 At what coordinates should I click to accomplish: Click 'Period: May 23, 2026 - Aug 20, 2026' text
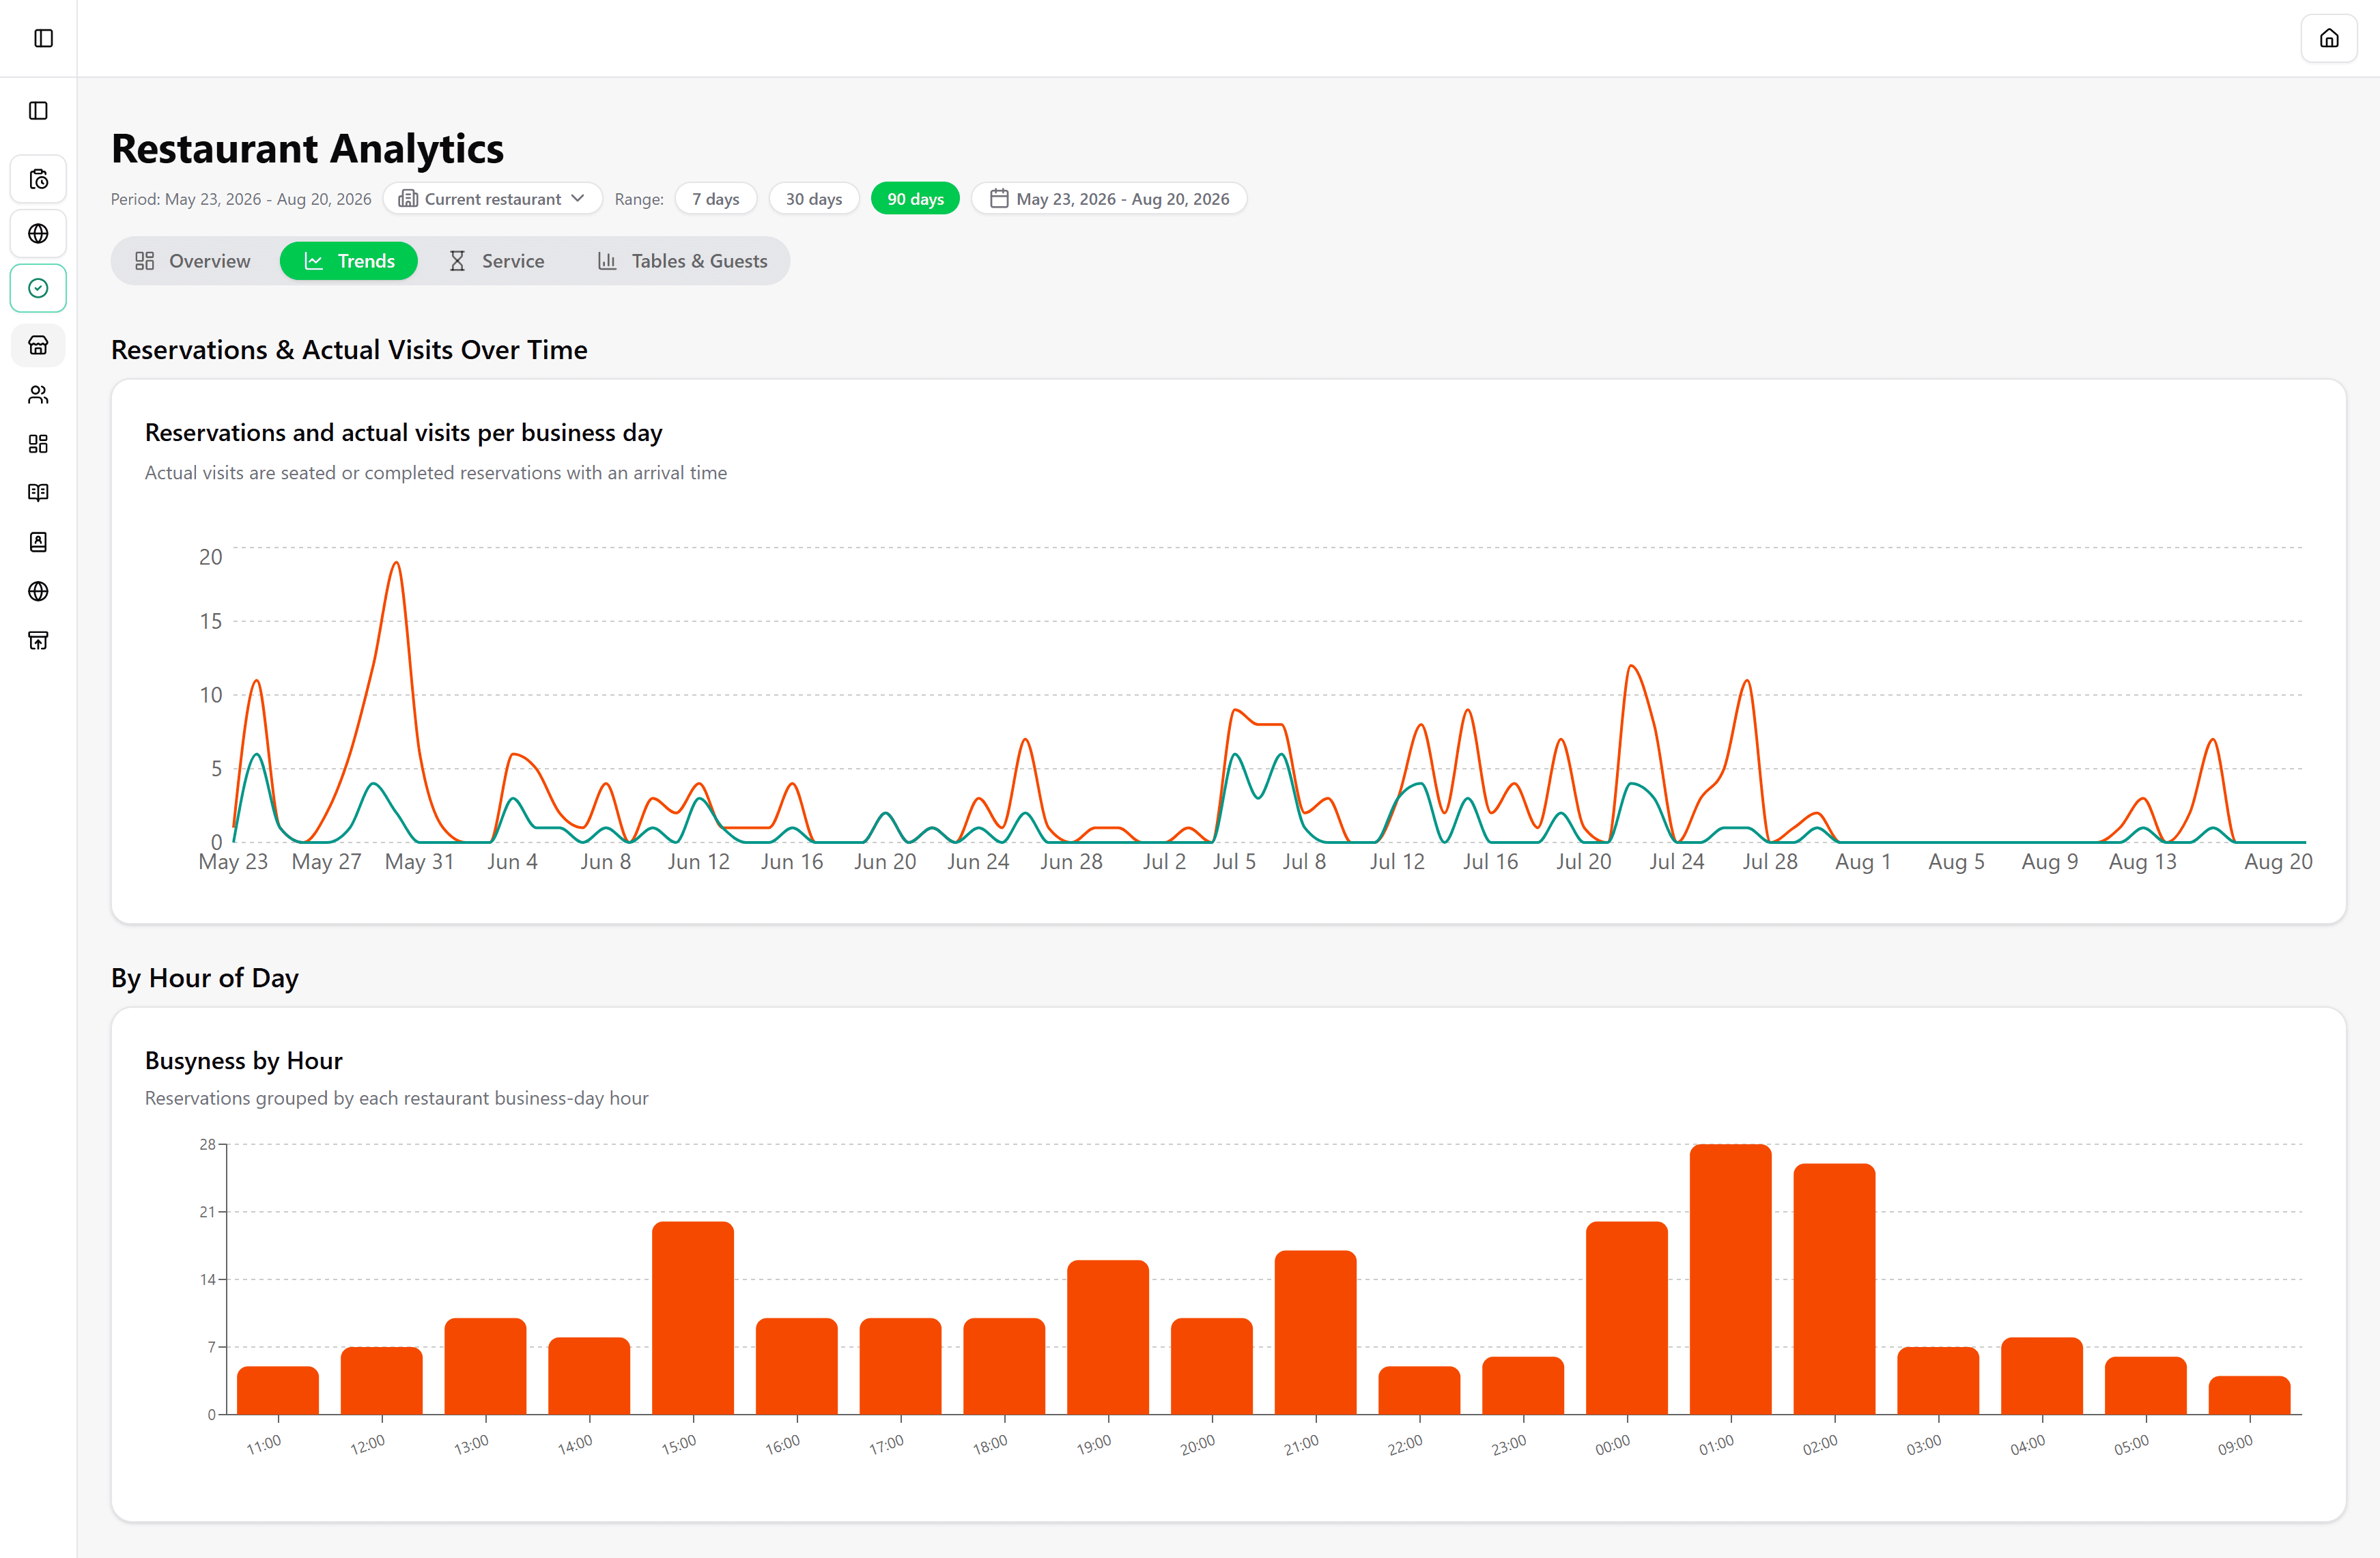tap(241, 199)
